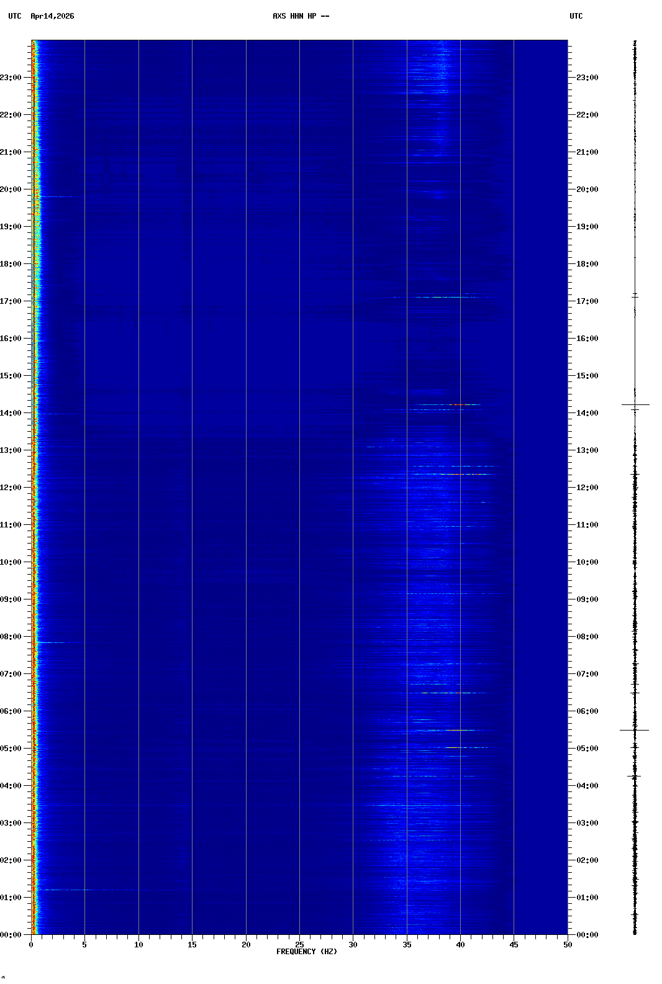
Task: Click the AXS HHN HP title text
Action: click(301, 16)
